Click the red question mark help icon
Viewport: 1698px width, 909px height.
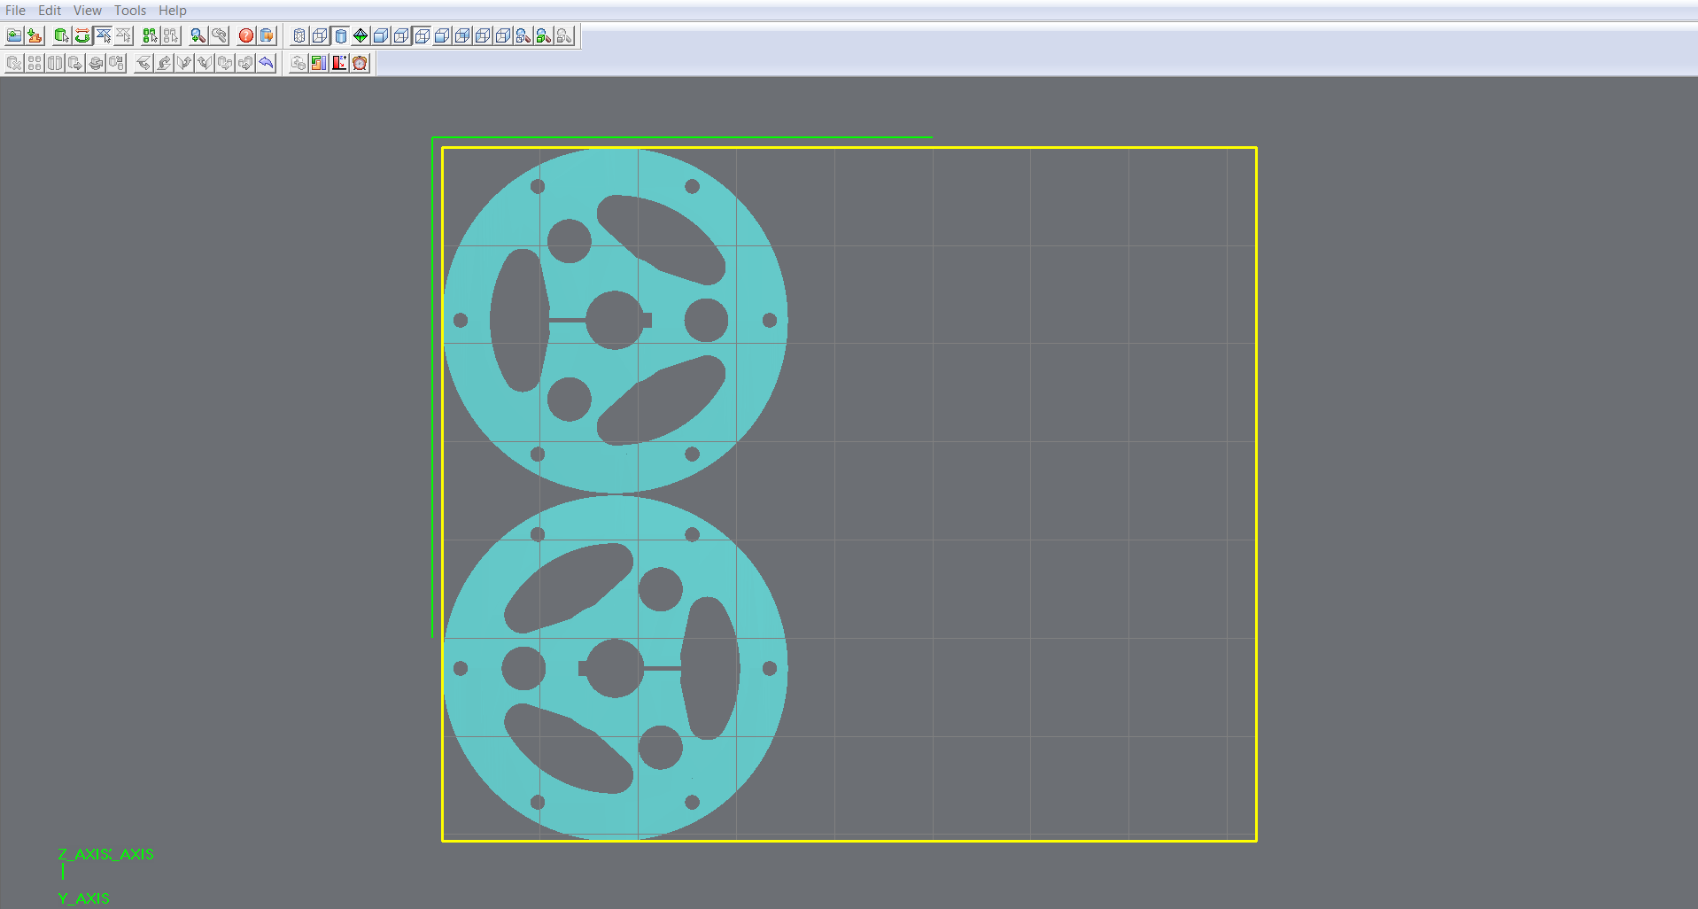pos(246,36)
